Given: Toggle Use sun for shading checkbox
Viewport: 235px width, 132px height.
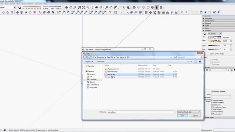Looking at the screenshot, I should 211,54.
